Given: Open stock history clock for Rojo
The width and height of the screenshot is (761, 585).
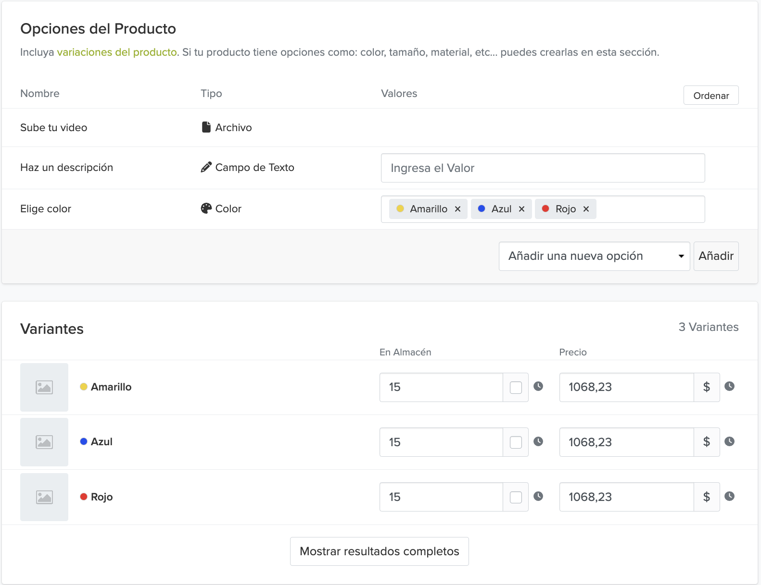Looking at the screenshot, I should [538, 496].
